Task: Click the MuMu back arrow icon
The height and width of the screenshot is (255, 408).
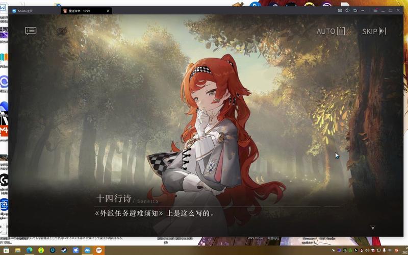Action: (355, 10)
